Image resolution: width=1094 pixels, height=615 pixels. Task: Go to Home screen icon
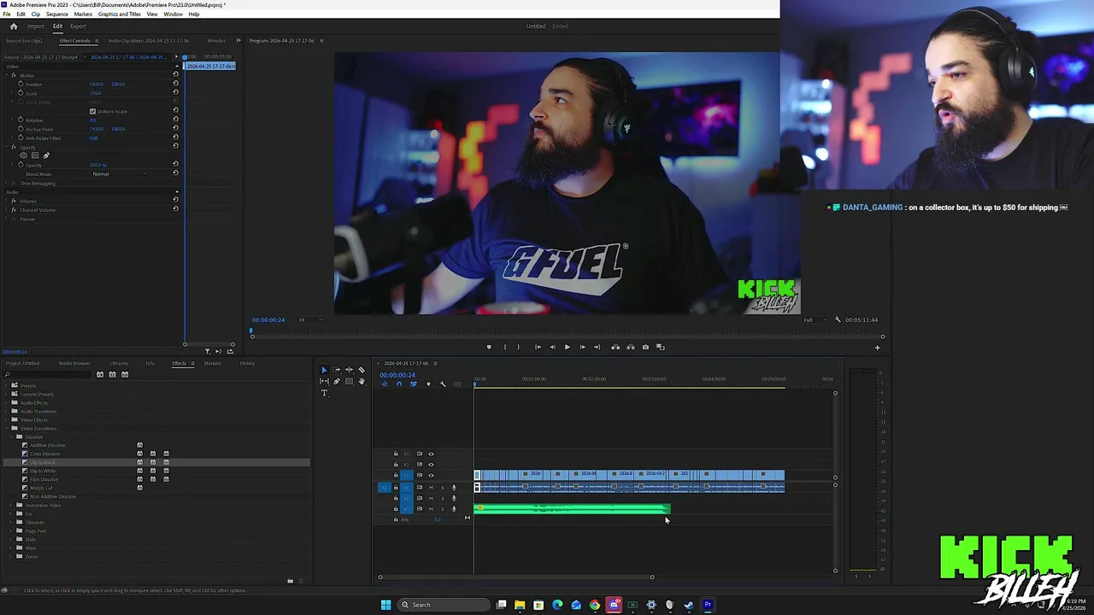click(x=13, y=26)
